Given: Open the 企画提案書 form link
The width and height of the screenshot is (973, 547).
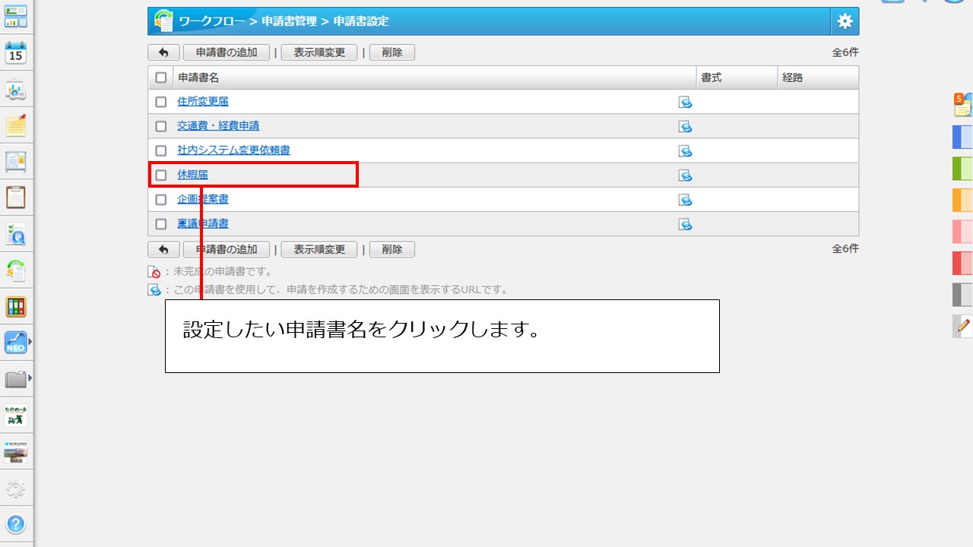Looking at the screenshot, I should point(203,199).
